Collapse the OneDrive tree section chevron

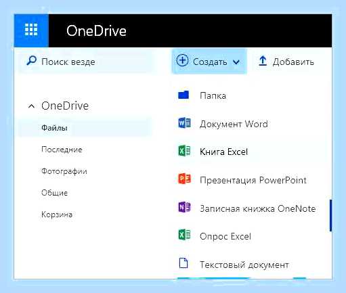click(x=31, y=106)
